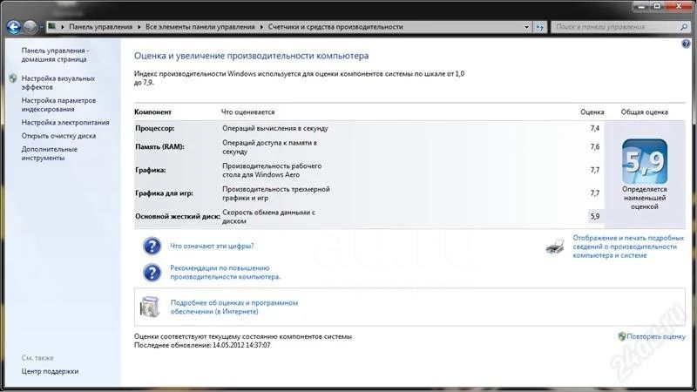Viewport: 697px width, 392px height.
Task: Expand arrow after 'Все элементы панели управления'
Action: pos(261,27)
